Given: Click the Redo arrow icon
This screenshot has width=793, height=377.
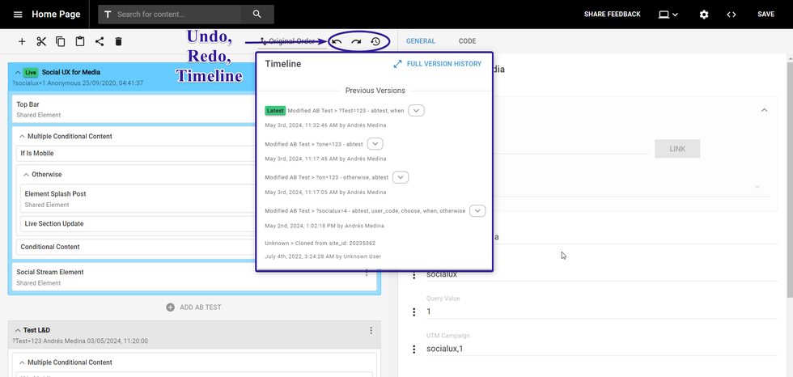Looking at the screenshot, I should (x=356, y=41).
